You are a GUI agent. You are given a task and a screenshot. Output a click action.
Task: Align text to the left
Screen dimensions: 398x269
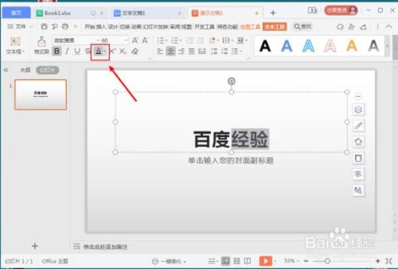pyautogui.click(x=160, y=52)
